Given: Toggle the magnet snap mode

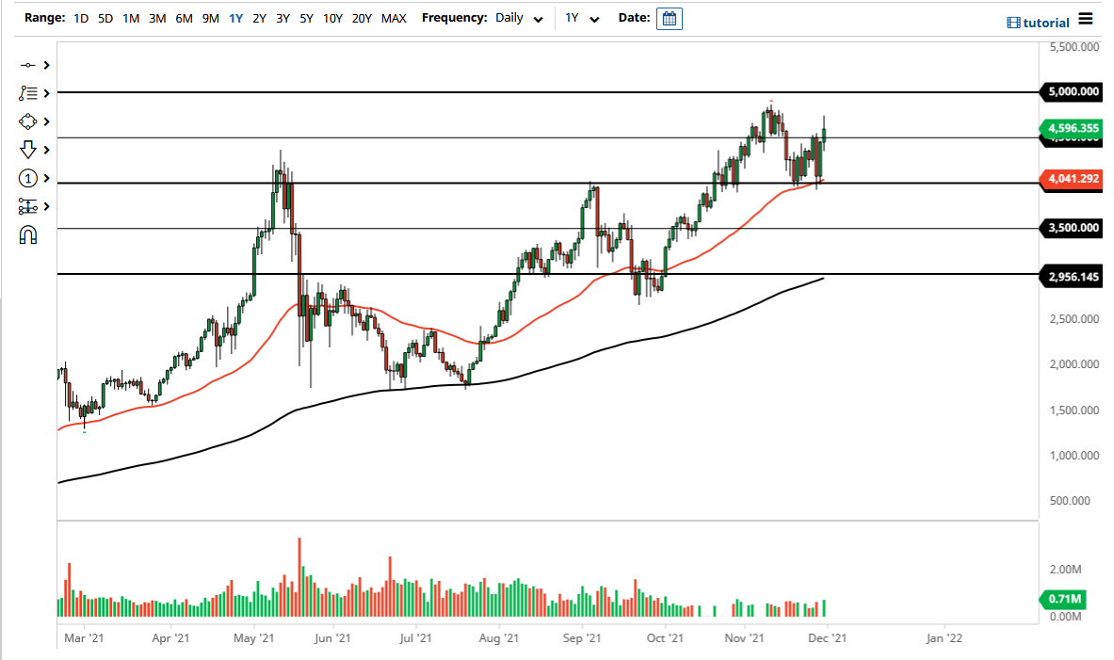Looking at the screenshot, I should [x=28, y=234].
